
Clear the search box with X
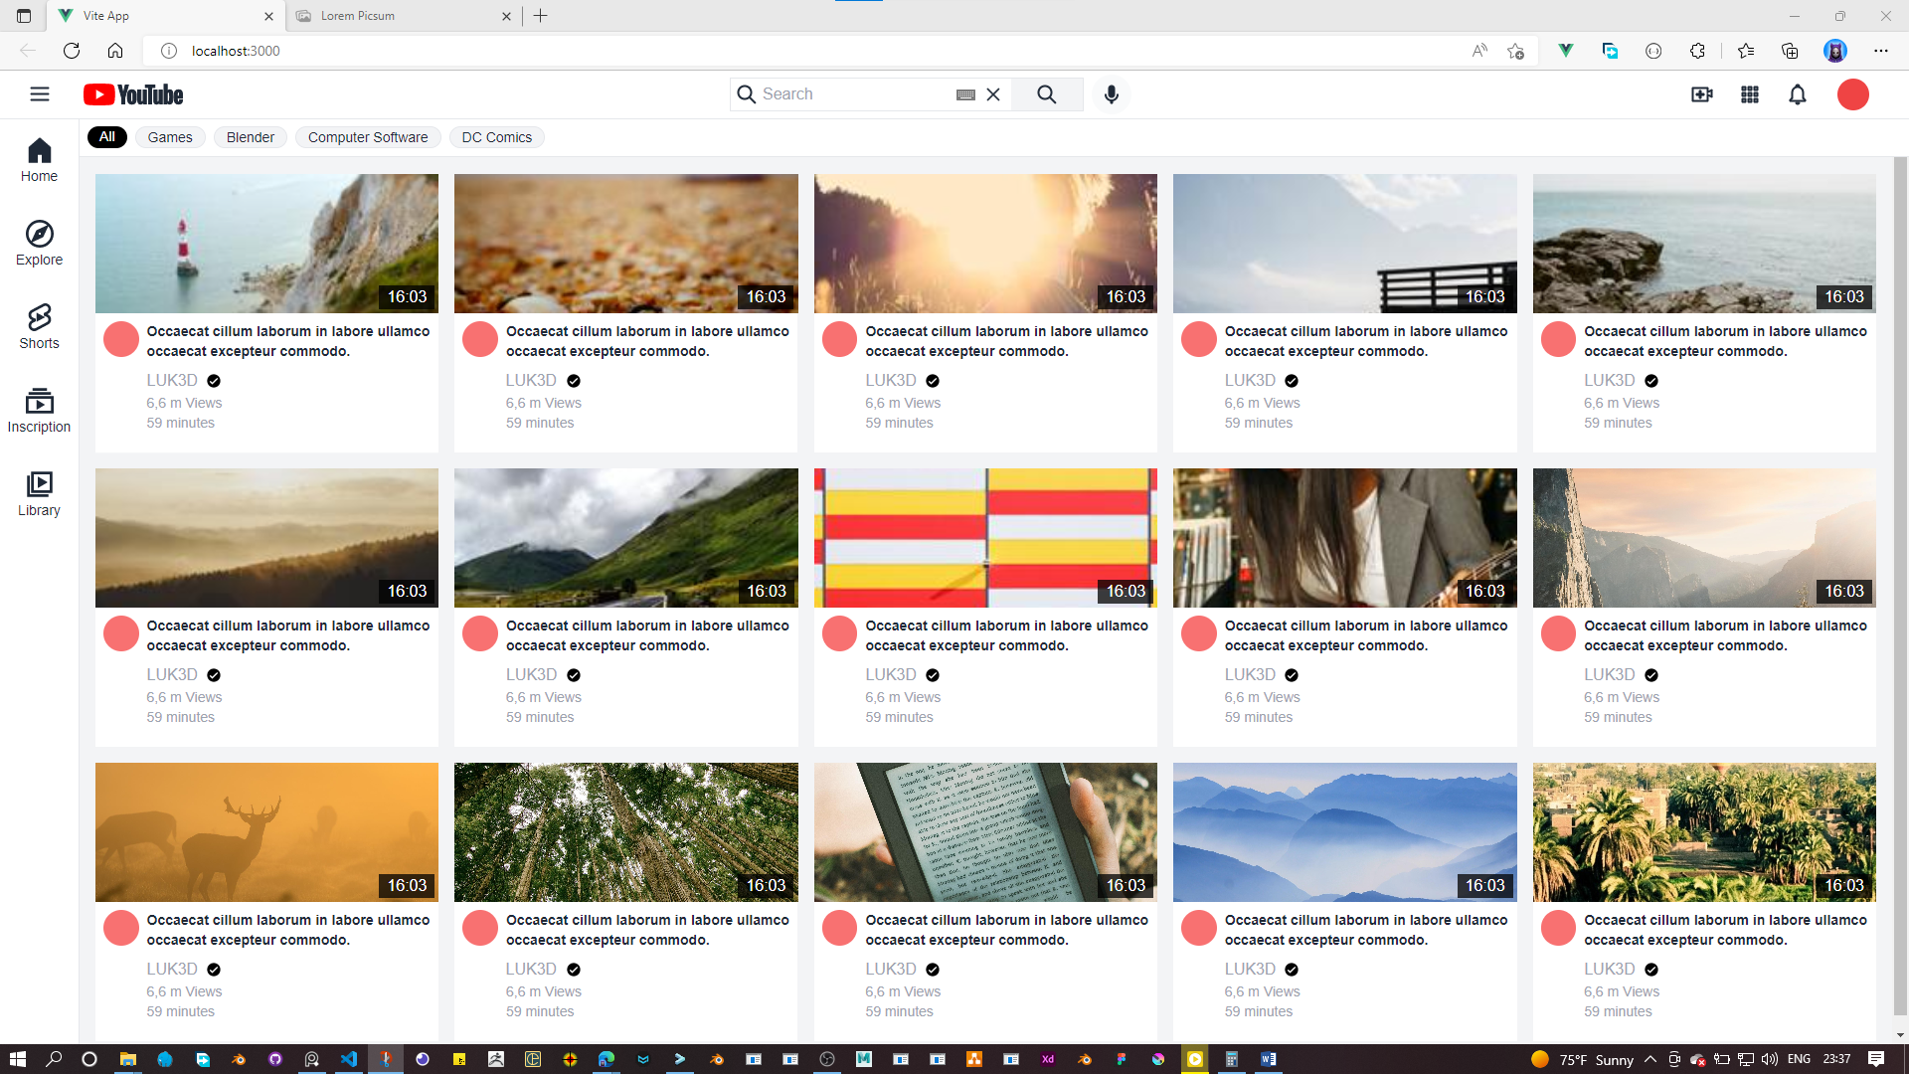click(x=993, y=94)
